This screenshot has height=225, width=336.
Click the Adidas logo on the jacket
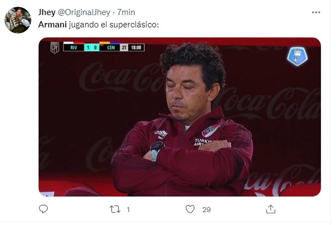pos(161,133)
